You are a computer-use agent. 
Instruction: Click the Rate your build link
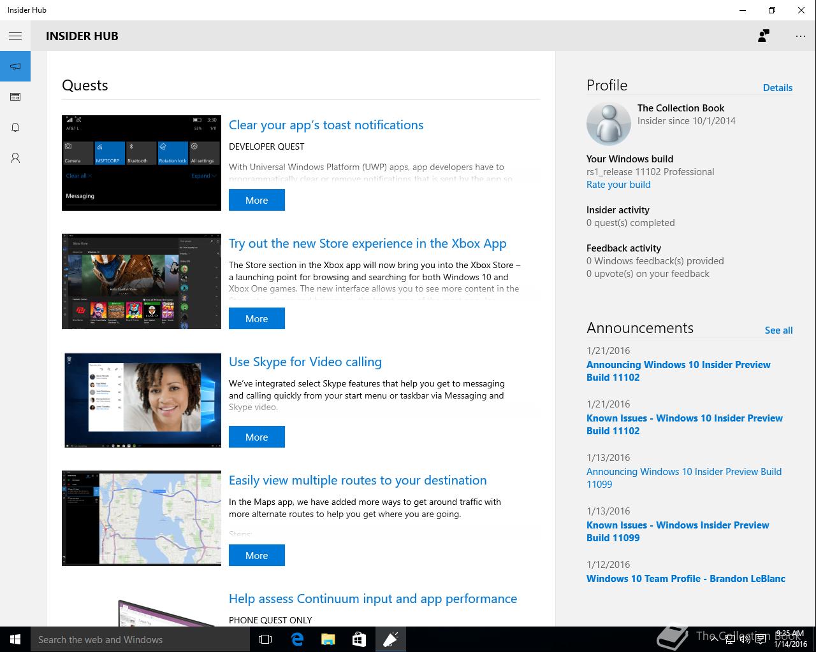click(x=618, y=185)
